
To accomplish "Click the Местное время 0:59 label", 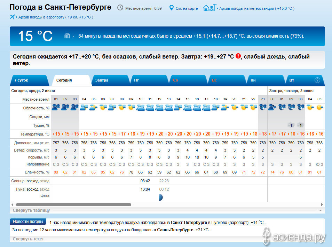I will [143, 8].
